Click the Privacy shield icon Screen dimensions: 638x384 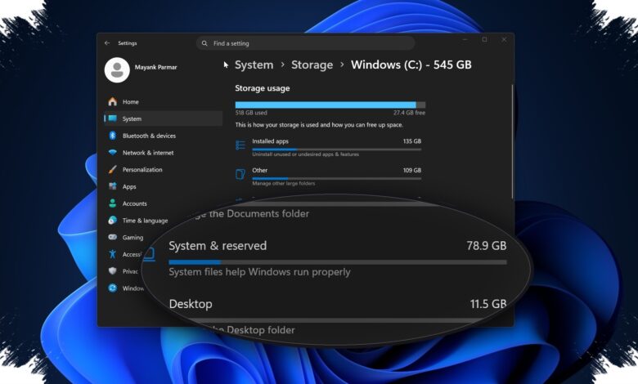tap(113, 271)
